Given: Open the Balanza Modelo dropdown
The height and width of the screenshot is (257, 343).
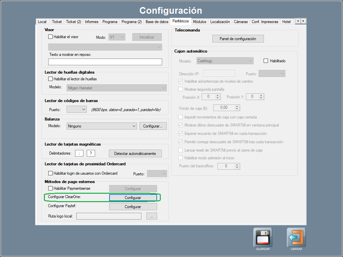Looking at the screenshot, I should pos(102,126).
